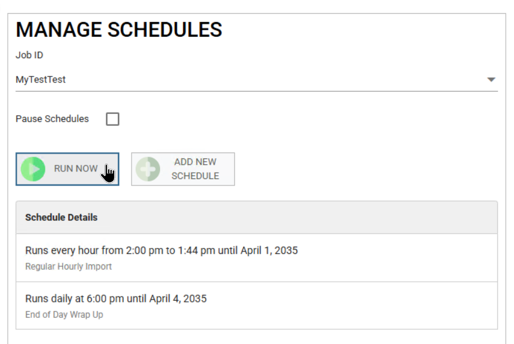The image size is (514, 344).
Task: Toggle the Pause Schedules checkbox
Action: (113, 119)
